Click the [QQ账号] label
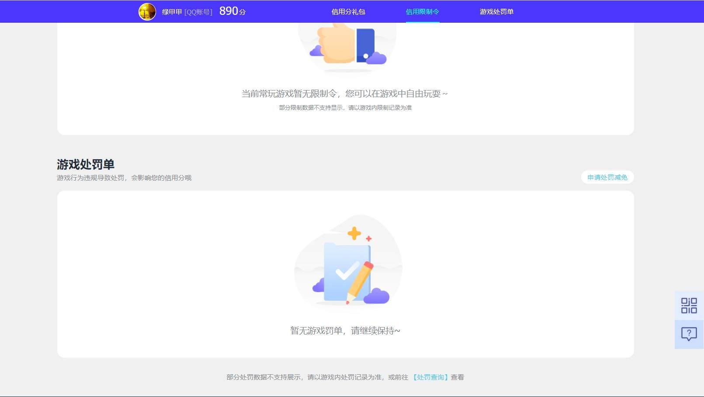 pyautogui.click(x=198, y=12)
